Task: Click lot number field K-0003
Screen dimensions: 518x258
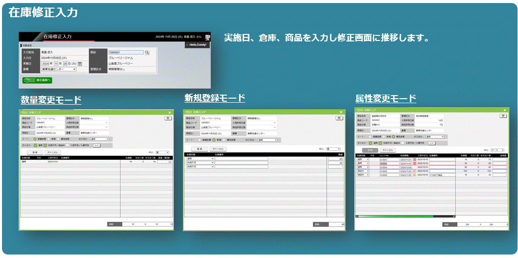Action: (390, 171)
